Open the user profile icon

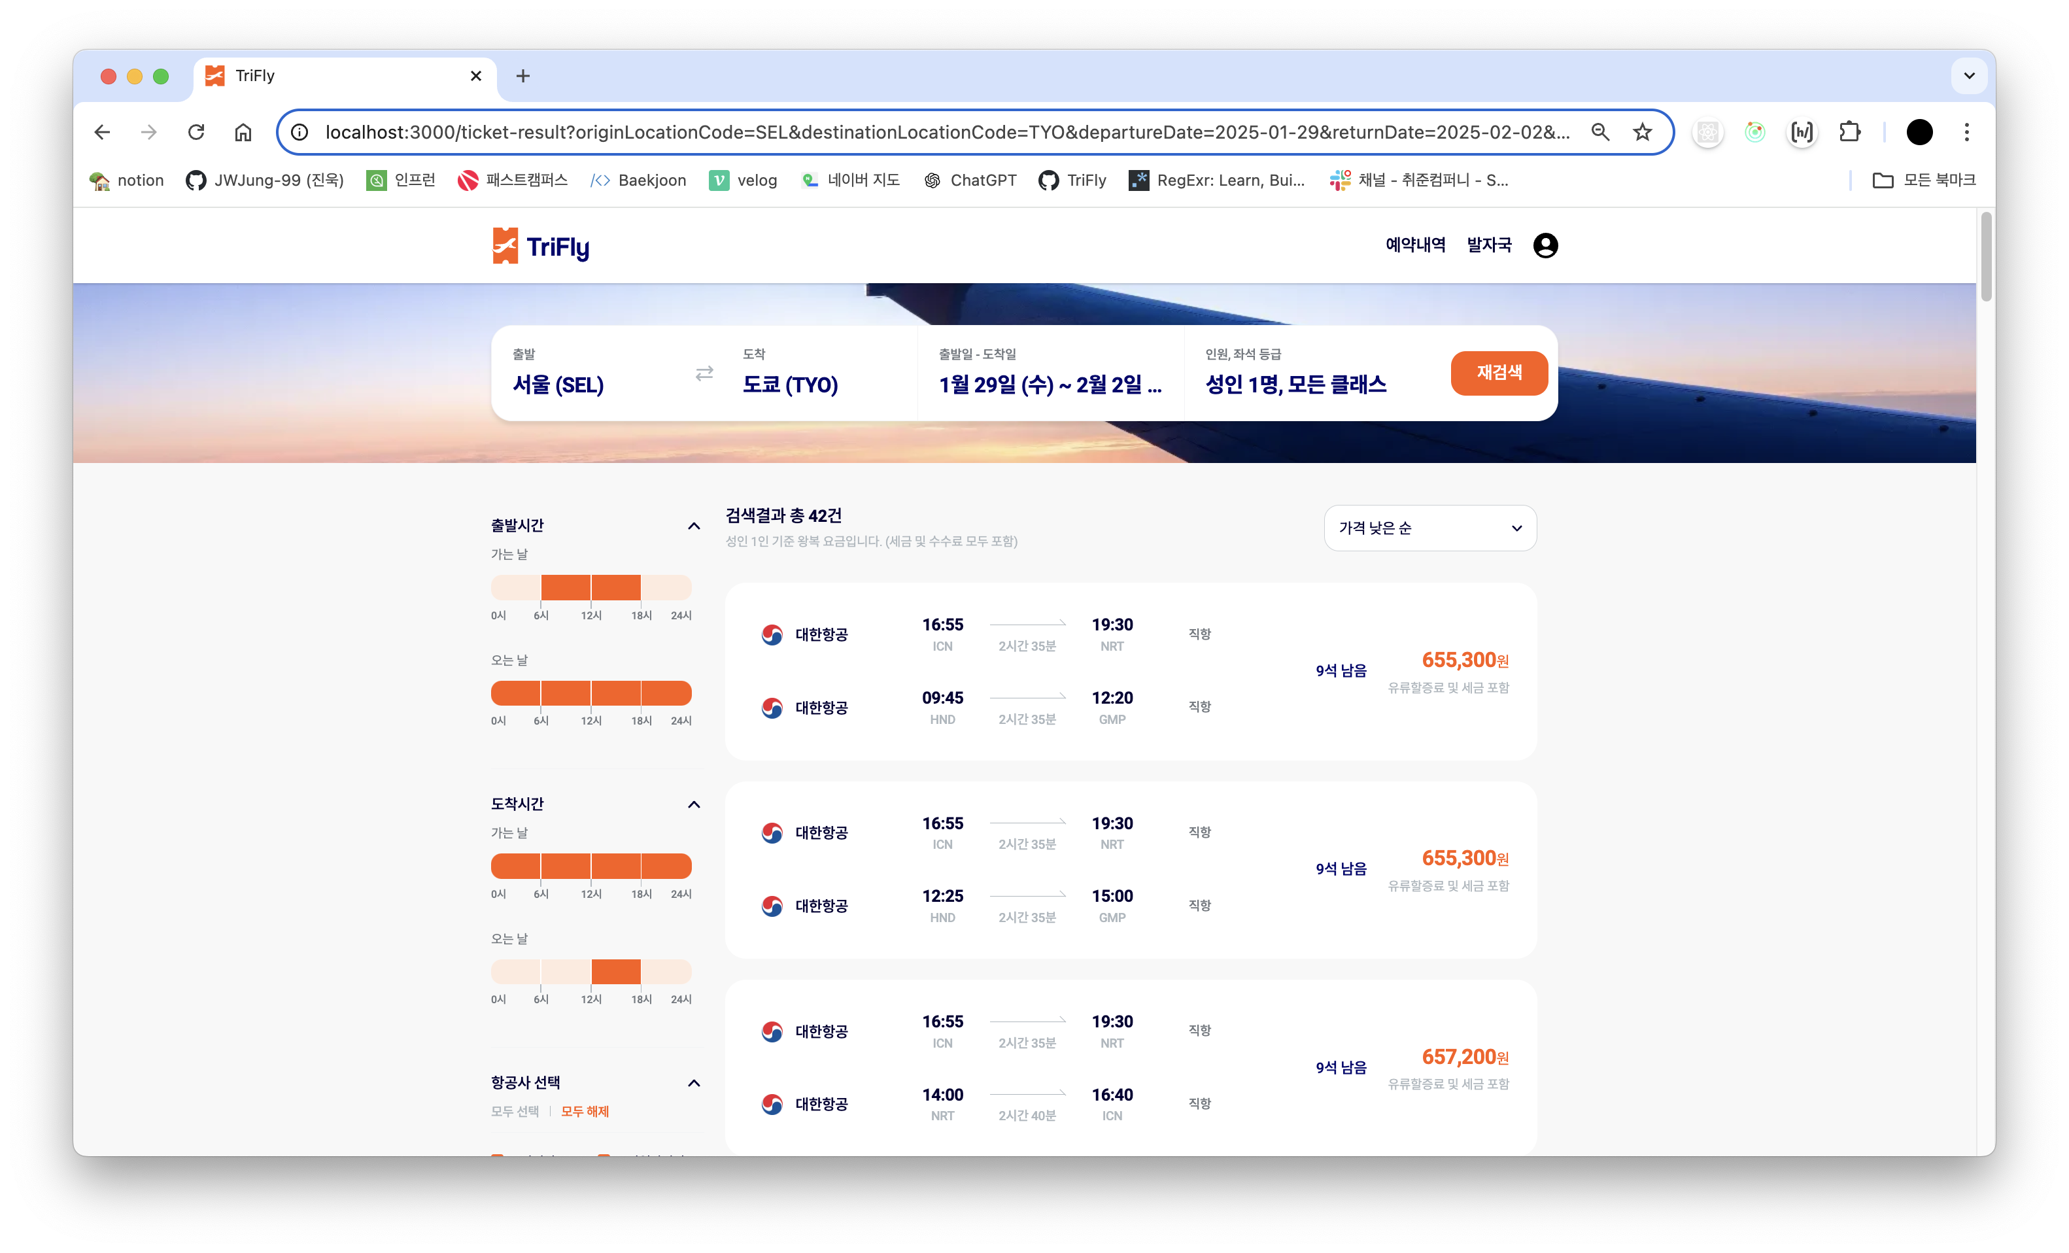pyautogui.click(x=1545, y=245)
